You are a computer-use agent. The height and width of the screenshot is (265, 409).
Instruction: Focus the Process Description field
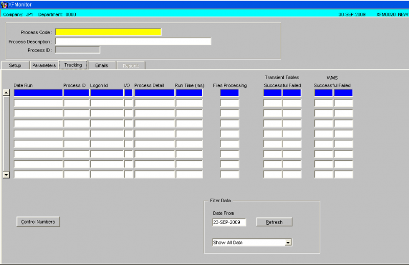pyautogui.click(x=133, y=41)
